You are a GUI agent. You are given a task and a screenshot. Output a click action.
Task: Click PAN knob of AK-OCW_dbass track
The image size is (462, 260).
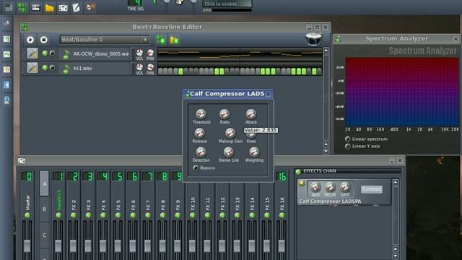tap(150, 53)
